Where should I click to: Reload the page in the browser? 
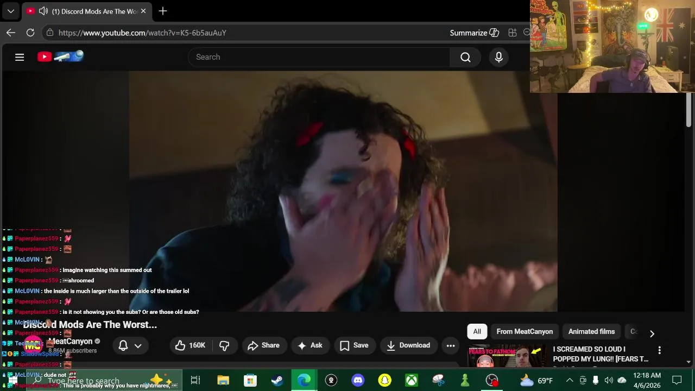30,33
